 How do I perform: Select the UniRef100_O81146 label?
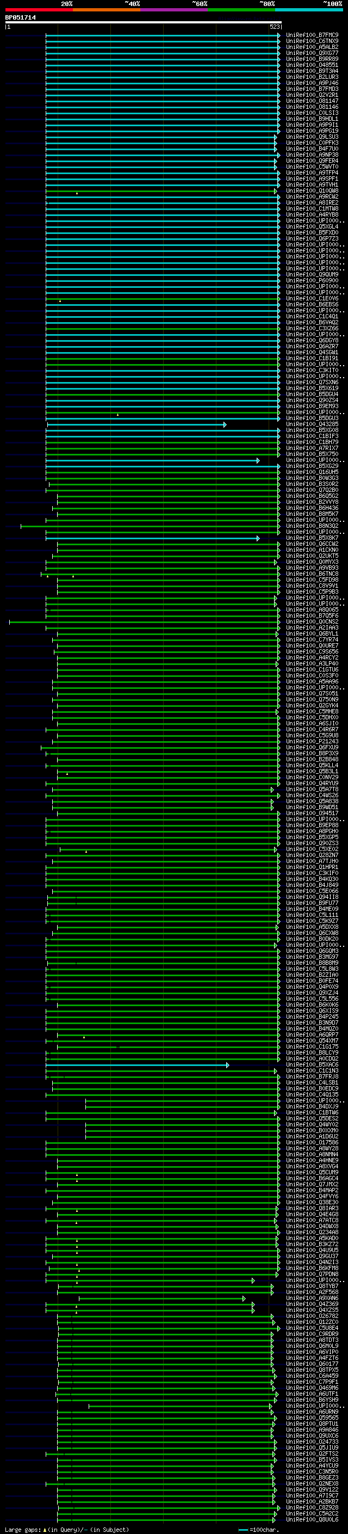coord(312,107)
